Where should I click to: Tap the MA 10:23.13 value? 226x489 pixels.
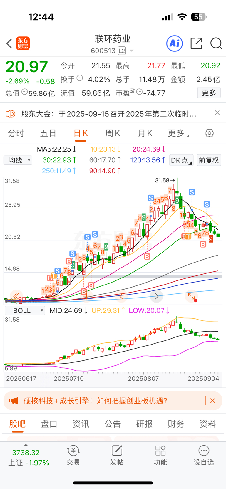click(x=106, y=149)
